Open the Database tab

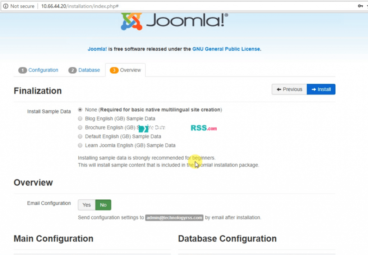(84, 70)
